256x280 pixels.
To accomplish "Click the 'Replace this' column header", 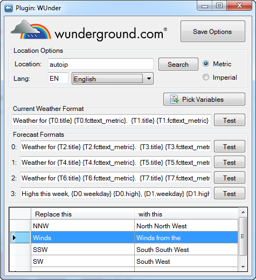I will click(82, 214).
